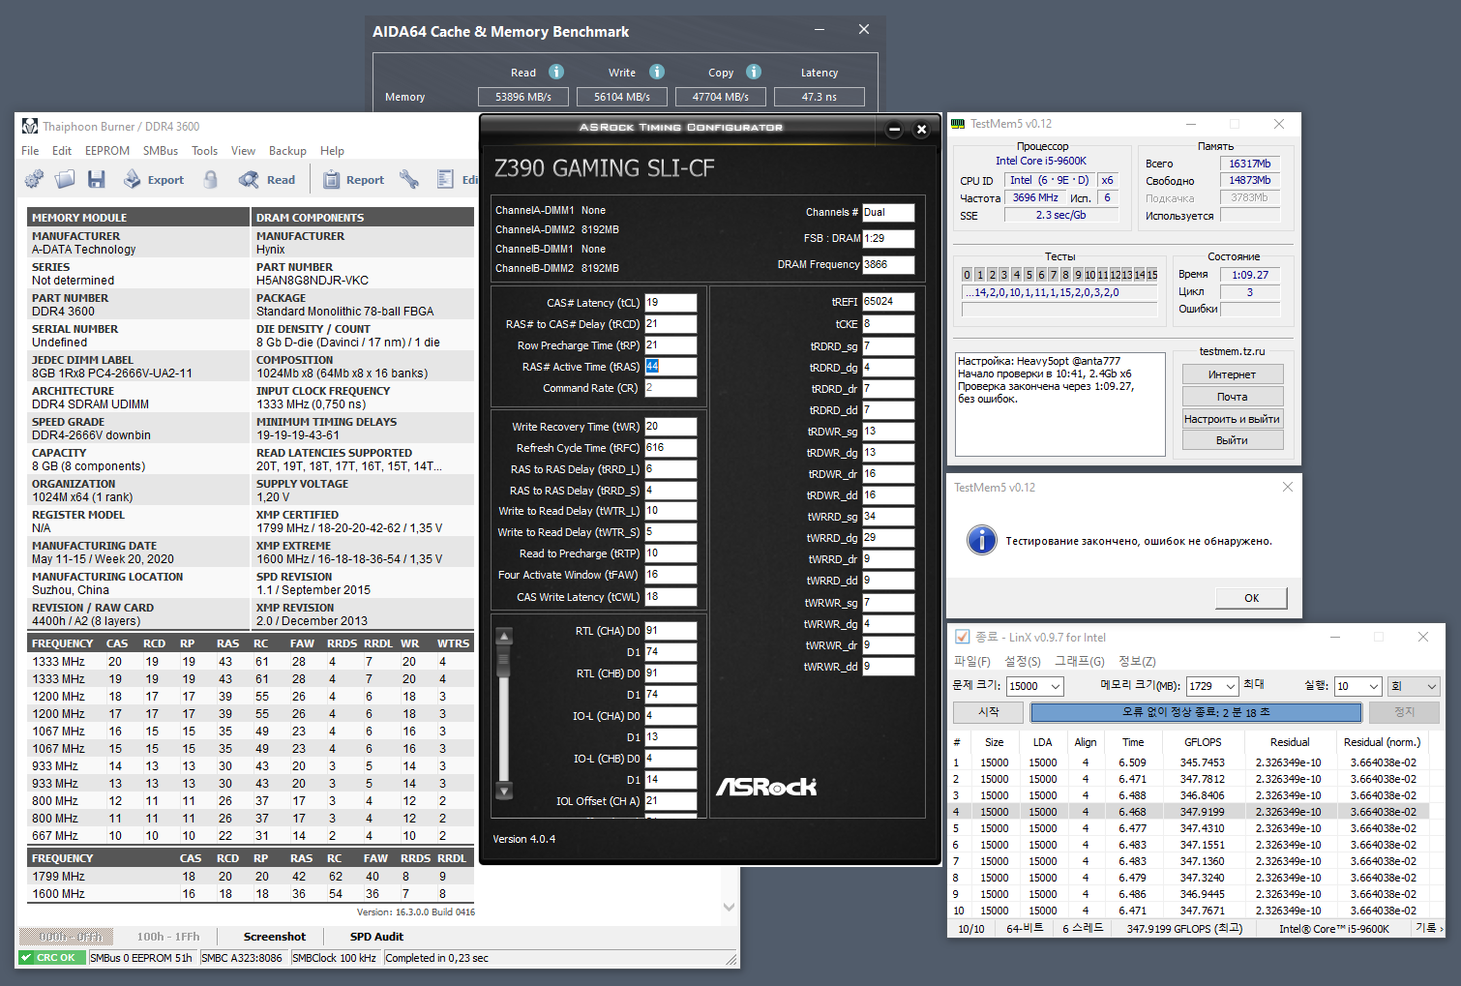
Task: Click the floppy disk save icon
Action: pos(96,179)
